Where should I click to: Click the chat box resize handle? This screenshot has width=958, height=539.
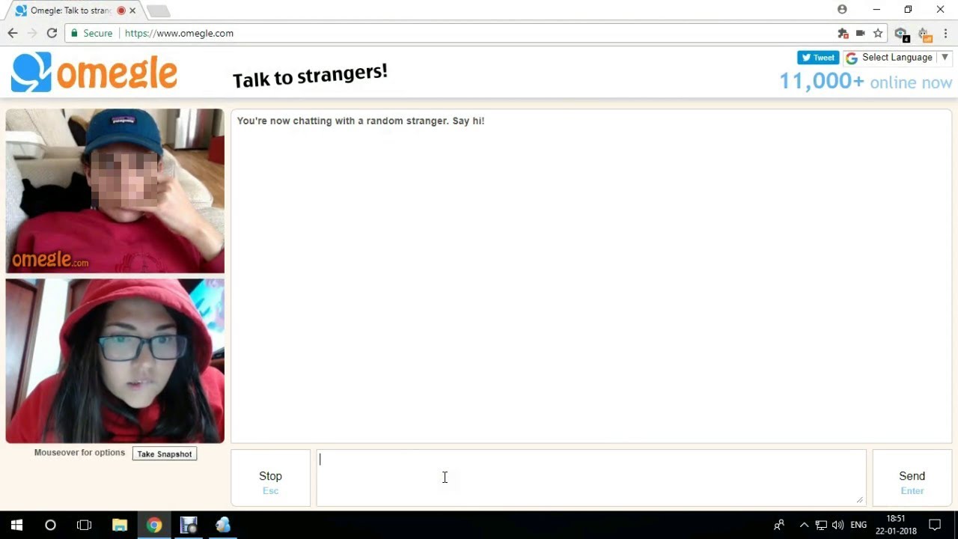pyautogui.click(x=860, y=500)
